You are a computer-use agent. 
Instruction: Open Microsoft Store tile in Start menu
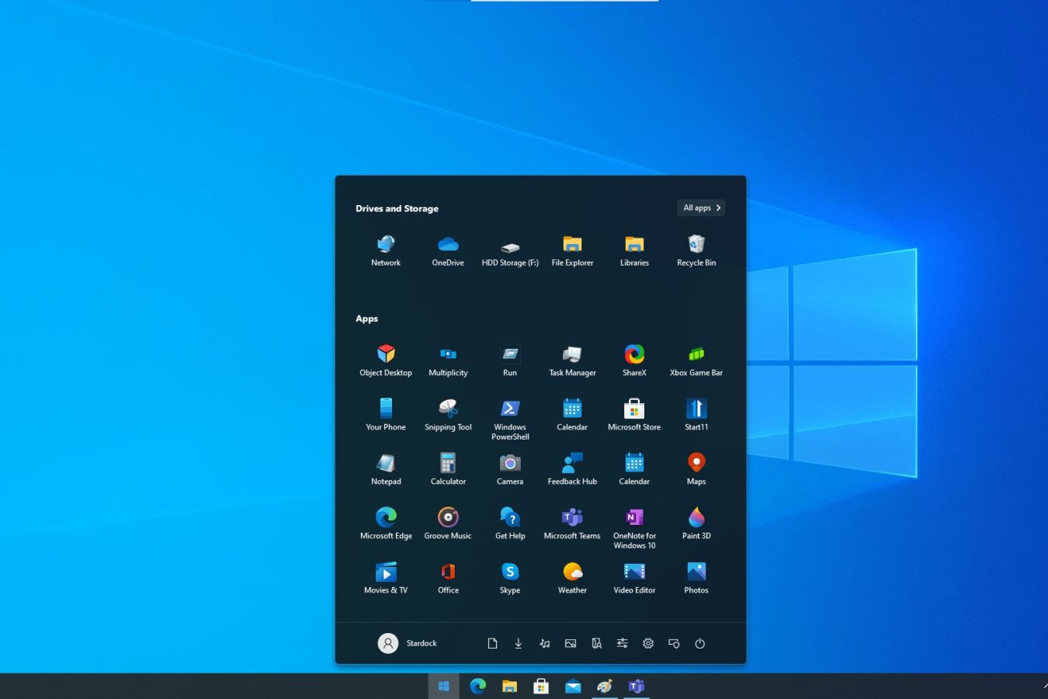coord(634,416)
